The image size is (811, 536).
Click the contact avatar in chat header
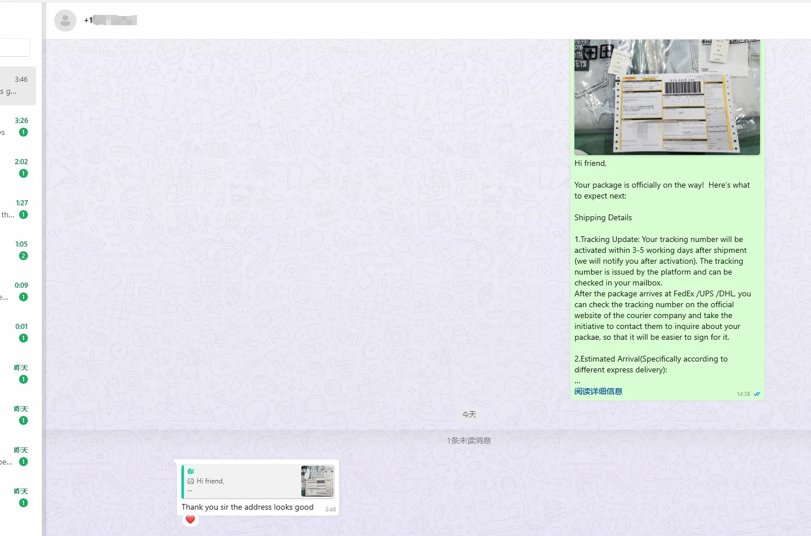65,21
